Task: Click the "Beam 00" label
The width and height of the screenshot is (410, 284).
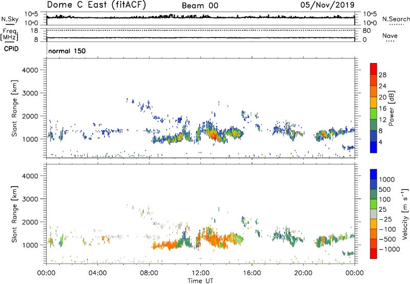Action: coord(200,6)
